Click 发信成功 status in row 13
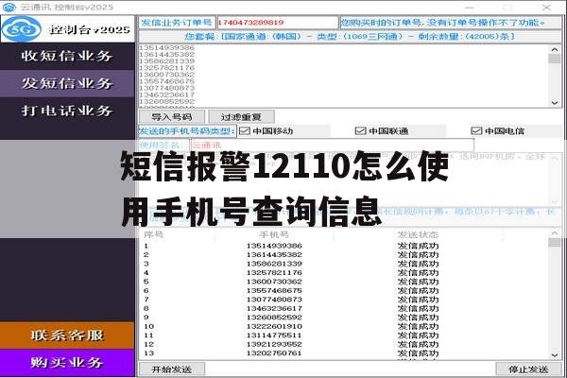This screenshot has width=567, height=378. pyautogui.click(x=418, y=353)
